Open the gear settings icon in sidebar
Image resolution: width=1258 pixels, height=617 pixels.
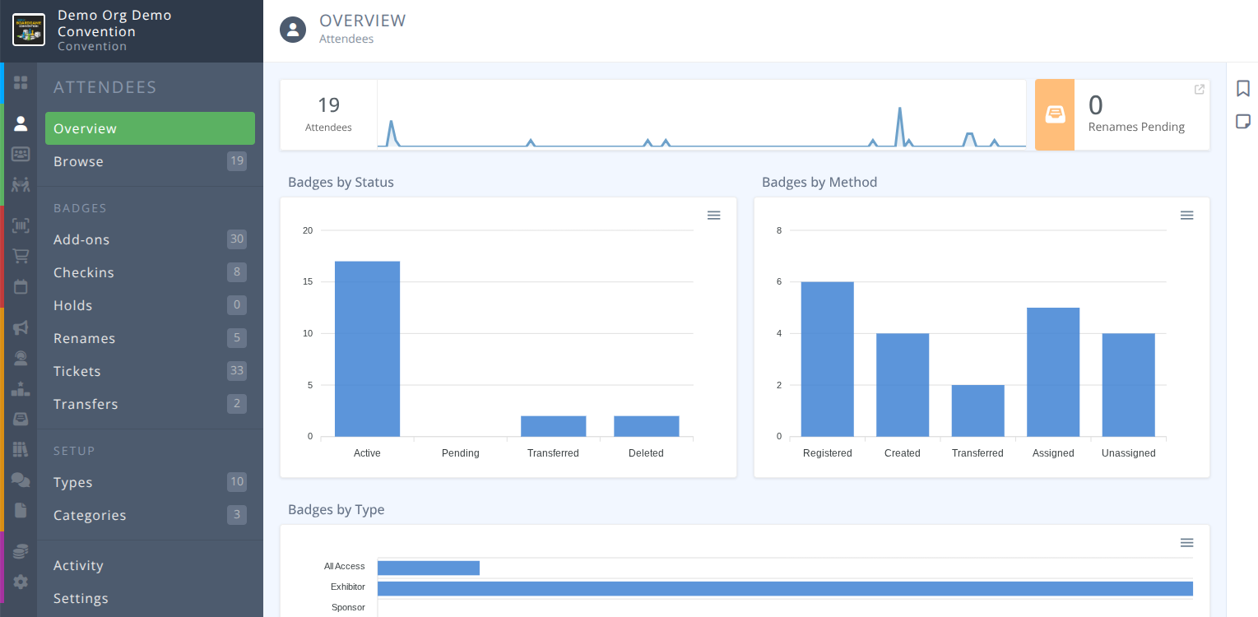coord(21,582)
